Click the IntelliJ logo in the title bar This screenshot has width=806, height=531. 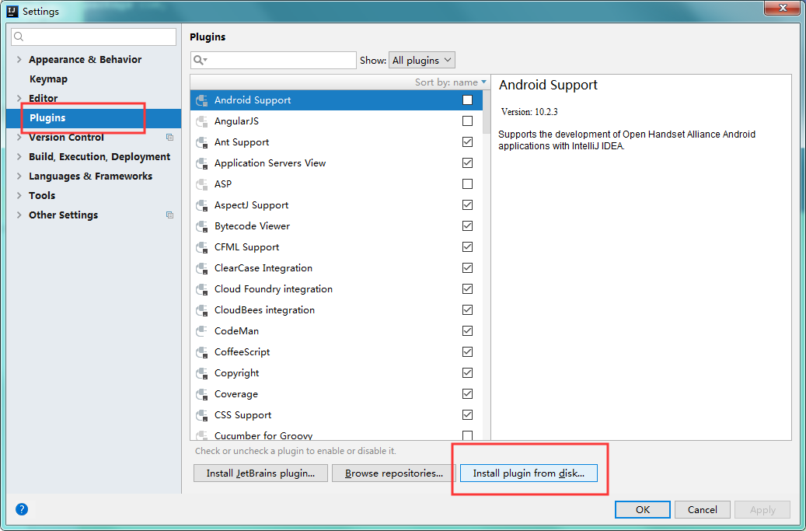pos(12,11)
